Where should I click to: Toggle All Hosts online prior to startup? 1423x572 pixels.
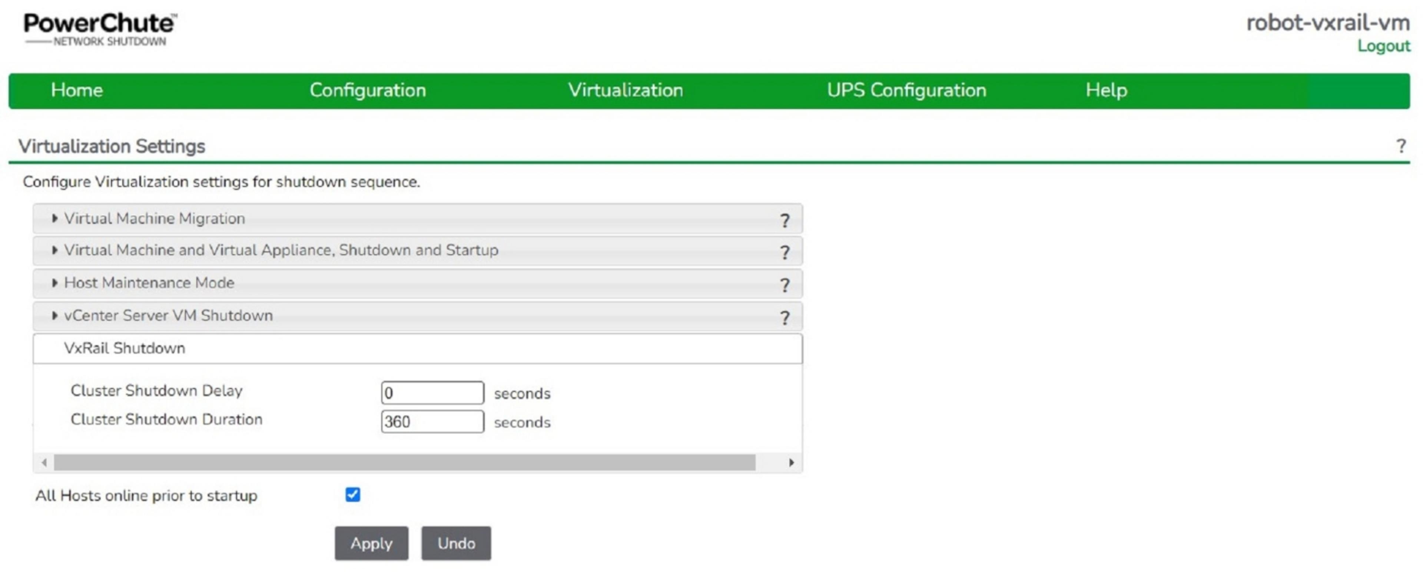(x=352, y=495)
